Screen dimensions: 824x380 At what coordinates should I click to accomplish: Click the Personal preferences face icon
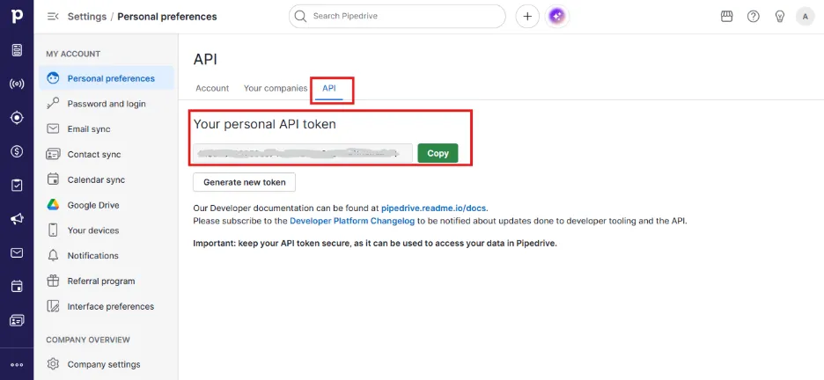[53, 78]
